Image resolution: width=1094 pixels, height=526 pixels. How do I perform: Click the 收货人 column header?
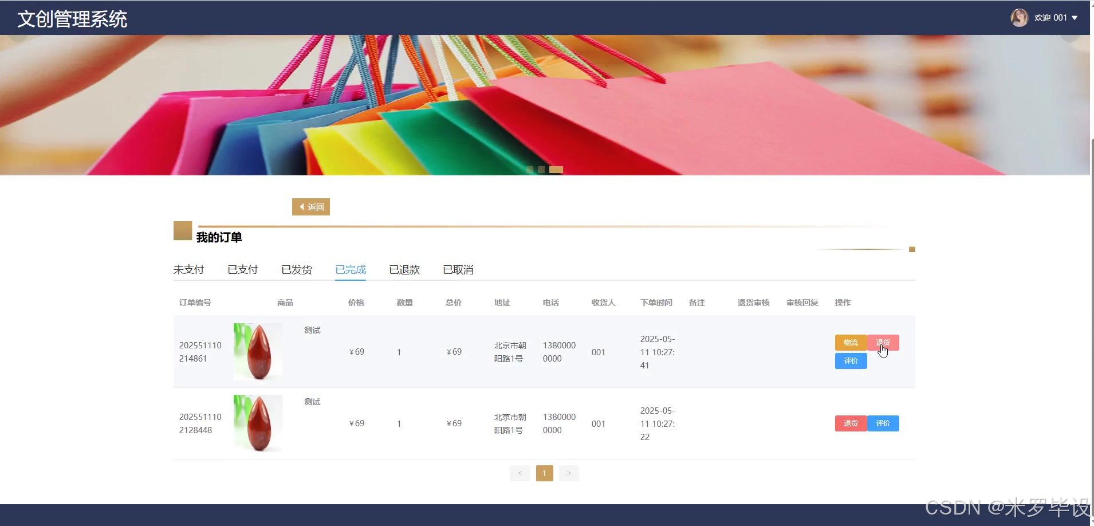coord(604,303)
